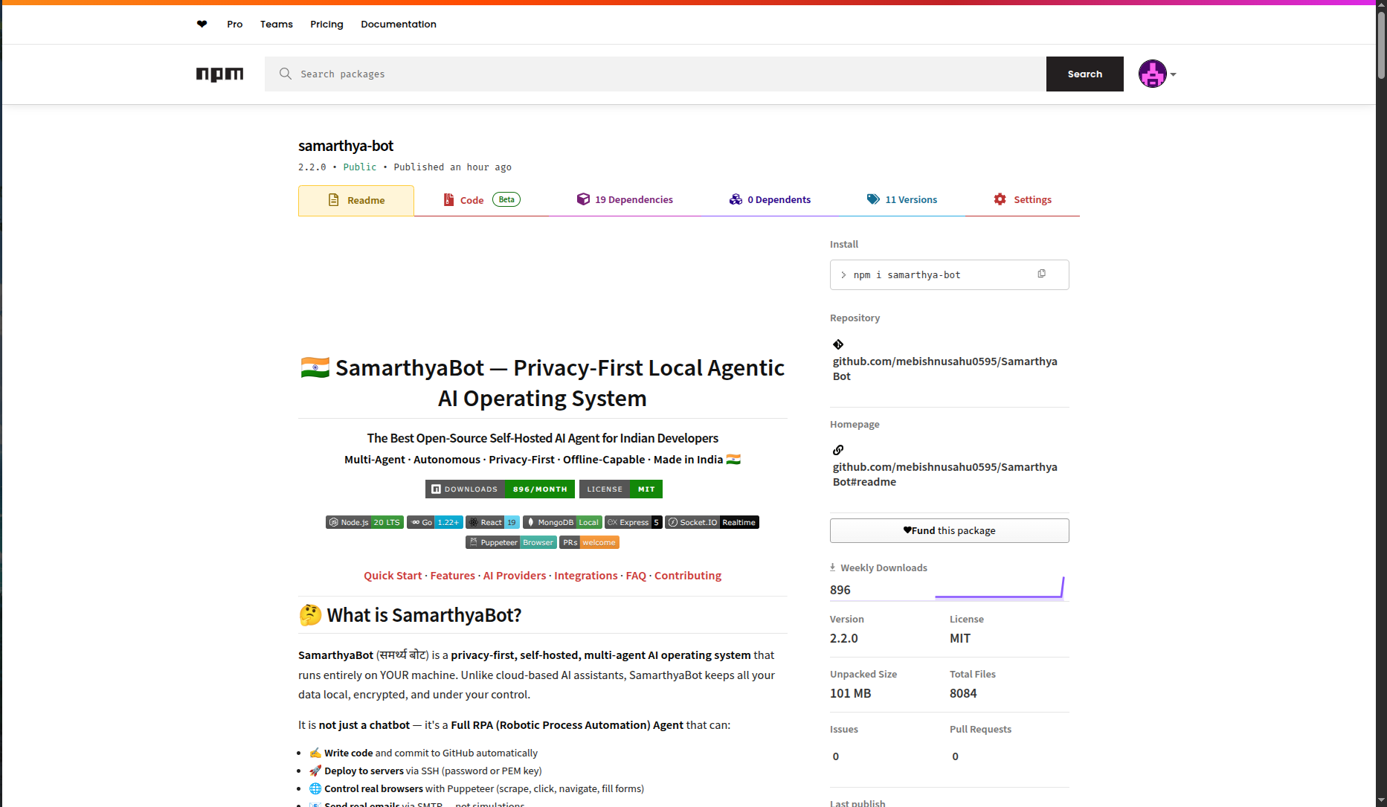Open the account dropdown arrow beside avatar
This screenshot has width=1387, height=807.
pos(1173,74)
